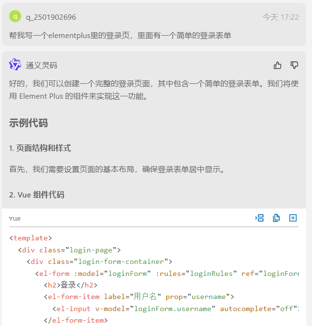
Task: Click the <template> code line
Action: point(30,238)
